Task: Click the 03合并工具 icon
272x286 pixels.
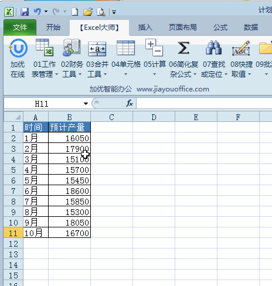Action: click(97, 49)
